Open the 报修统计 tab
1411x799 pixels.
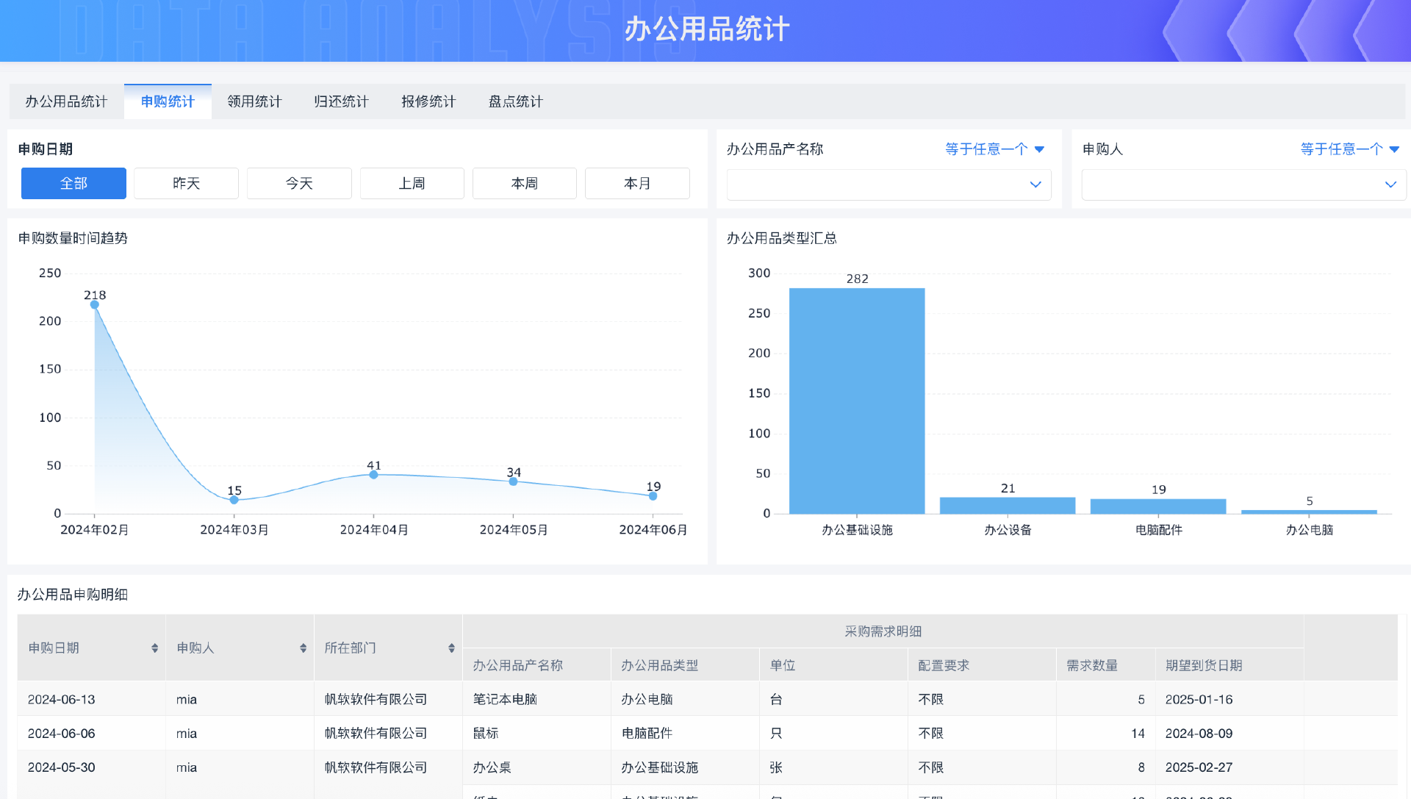[x=428, y=101]
